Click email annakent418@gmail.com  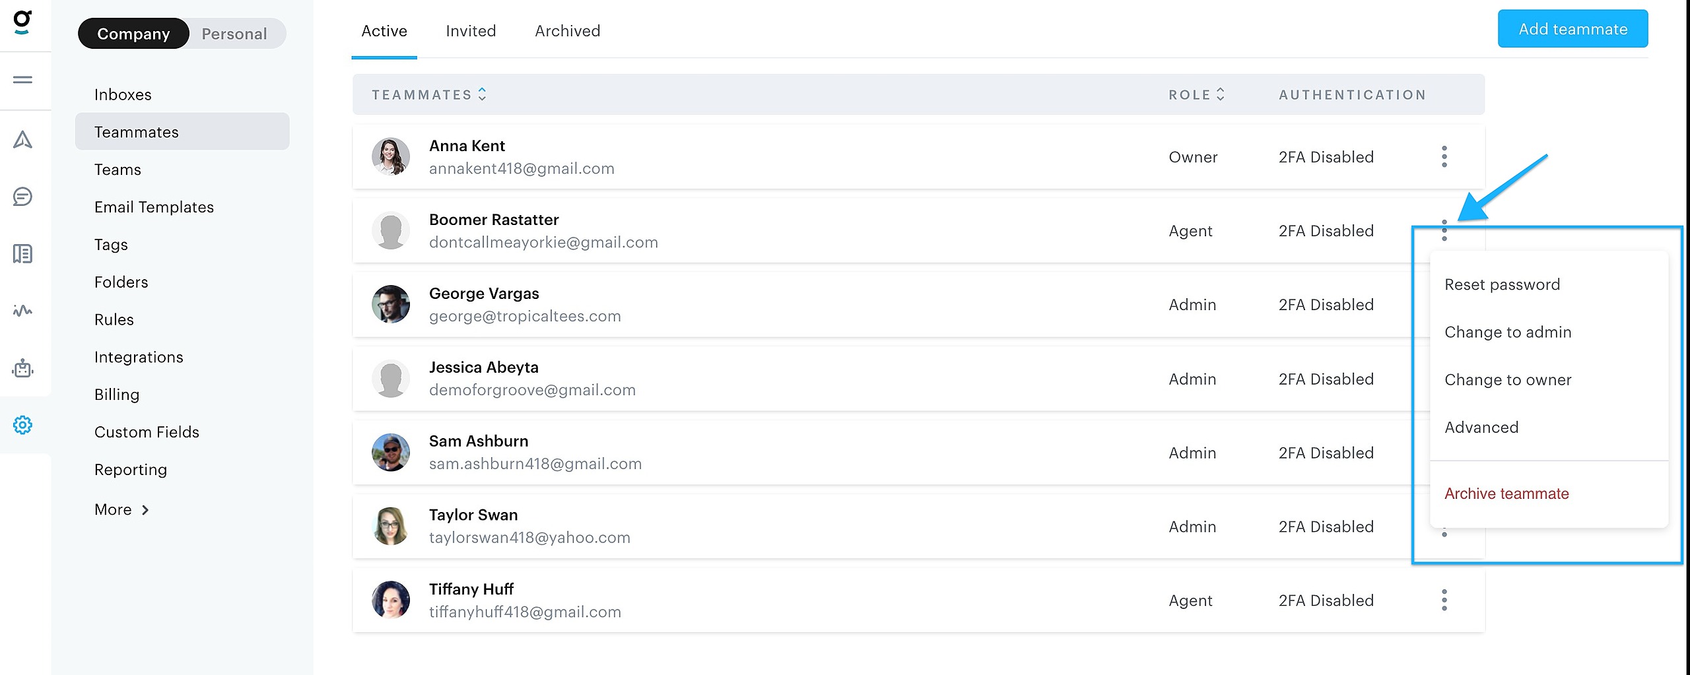click(x=522, y=168)
